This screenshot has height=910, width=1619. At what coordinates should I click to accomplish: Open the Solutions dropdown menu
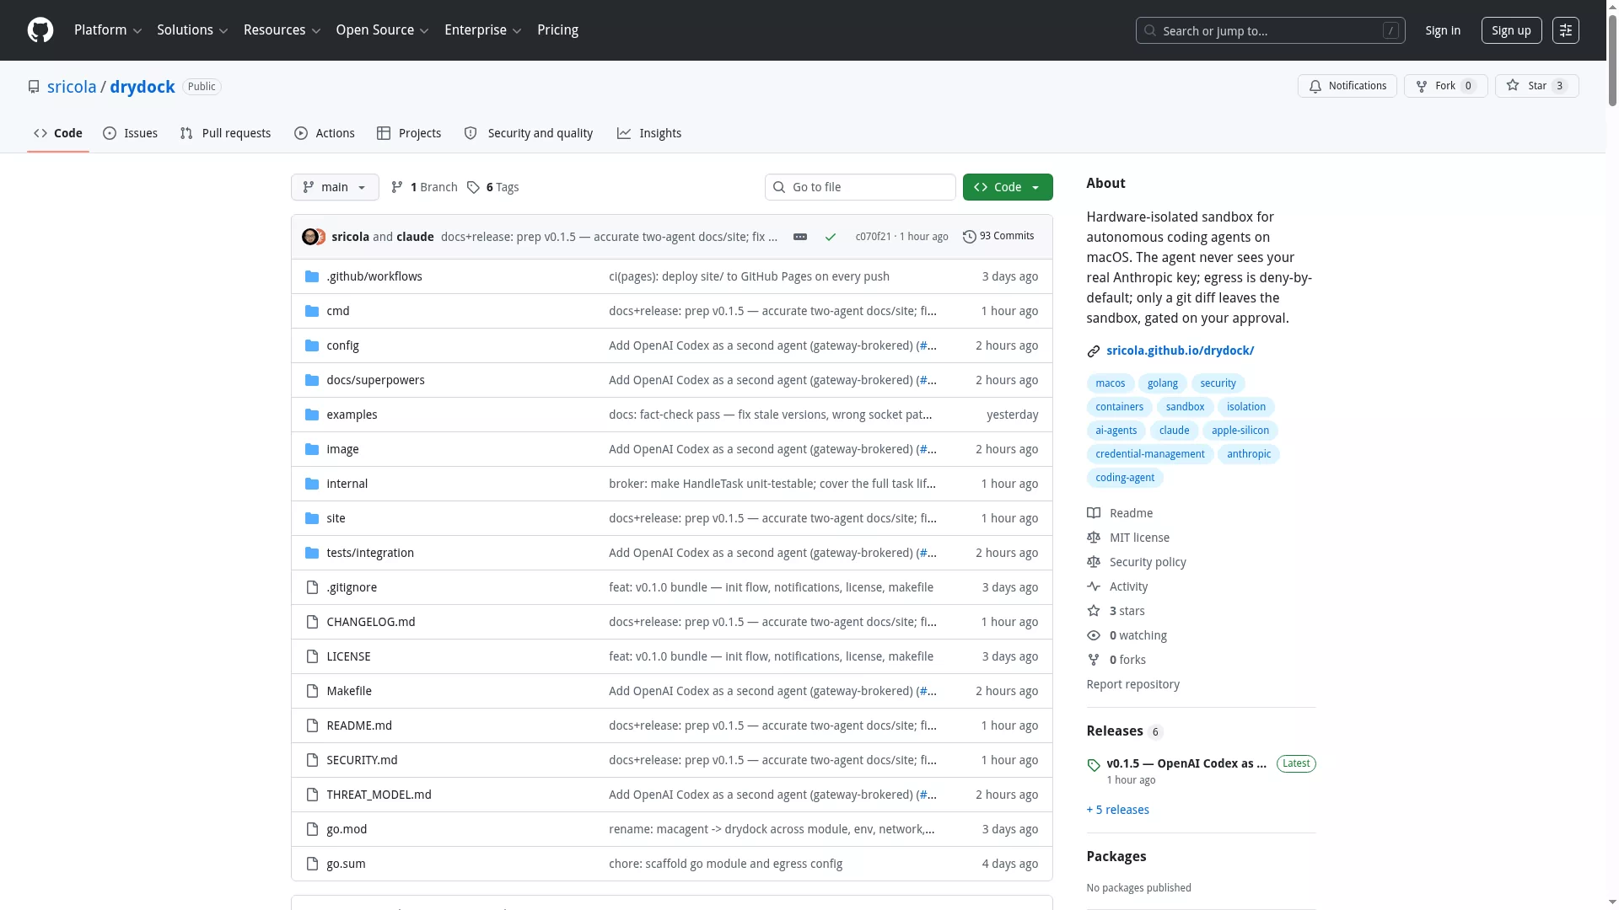pyautogui.click(x=192, y=30)
